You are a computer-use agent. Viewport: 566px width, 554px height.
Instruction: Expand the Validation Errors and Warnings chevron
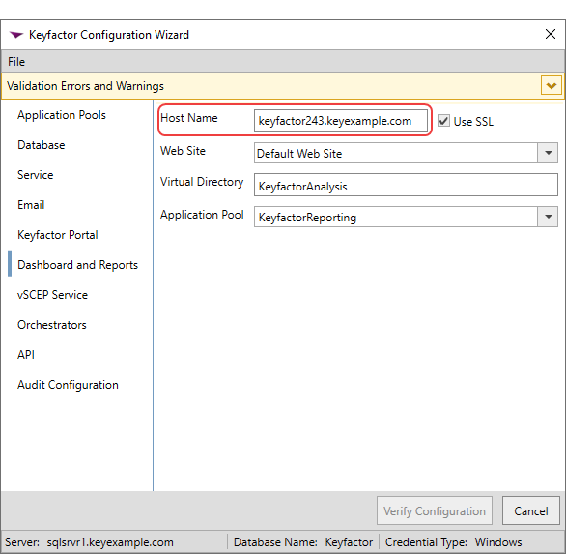click(551, 86)
